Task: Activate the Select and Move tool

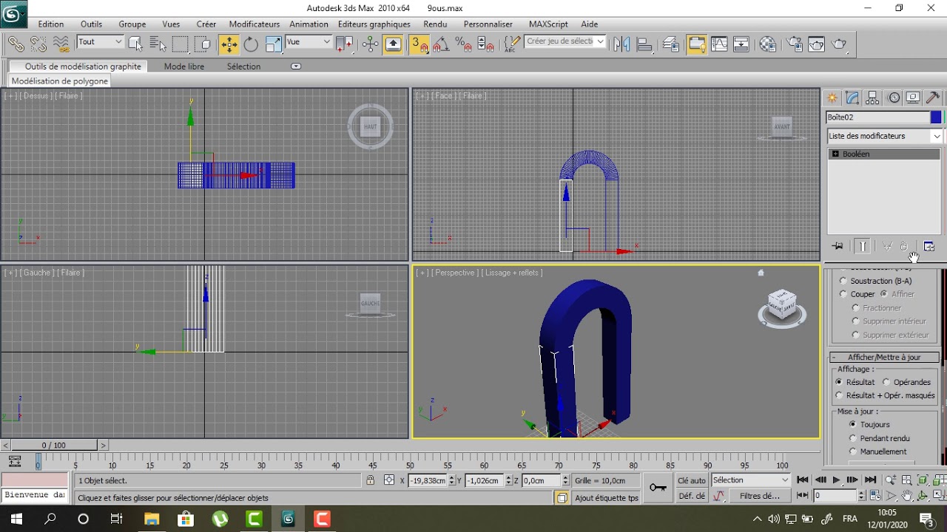Action: coord(229,44)
